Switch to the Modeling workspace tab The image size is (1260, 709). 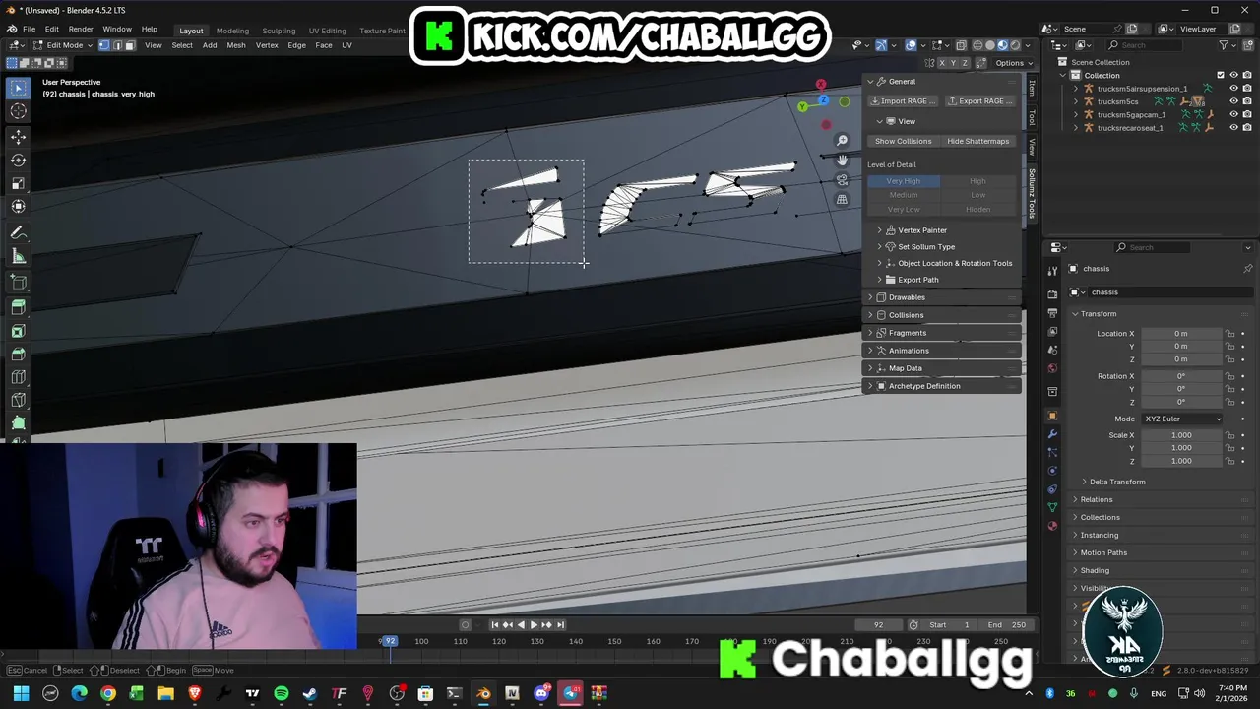point(232,31)
